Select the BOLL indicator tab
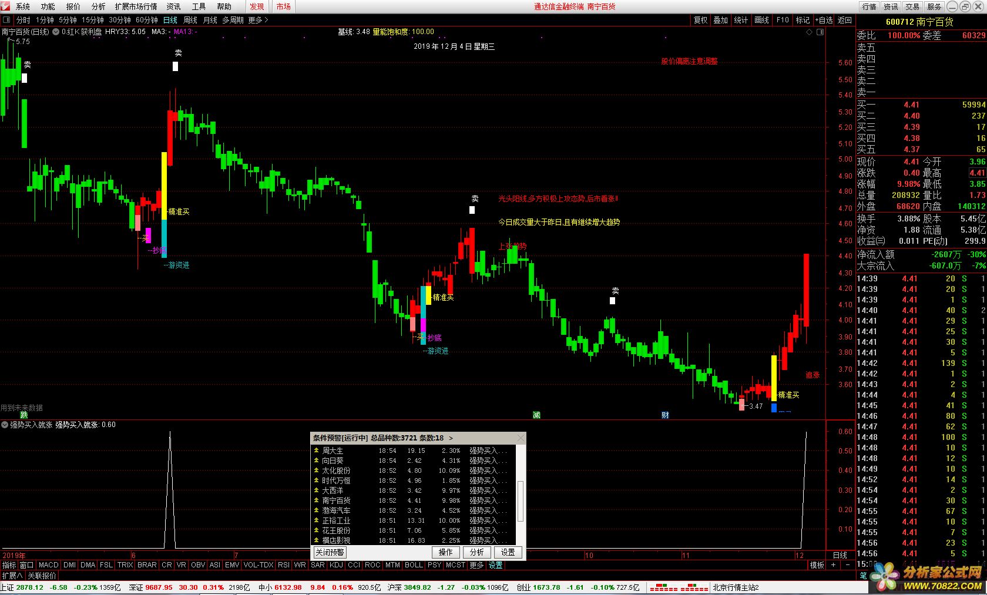Image resolution: width=987 pixels, height=595 pixels. pyautogui.click(x=414, y=565)
